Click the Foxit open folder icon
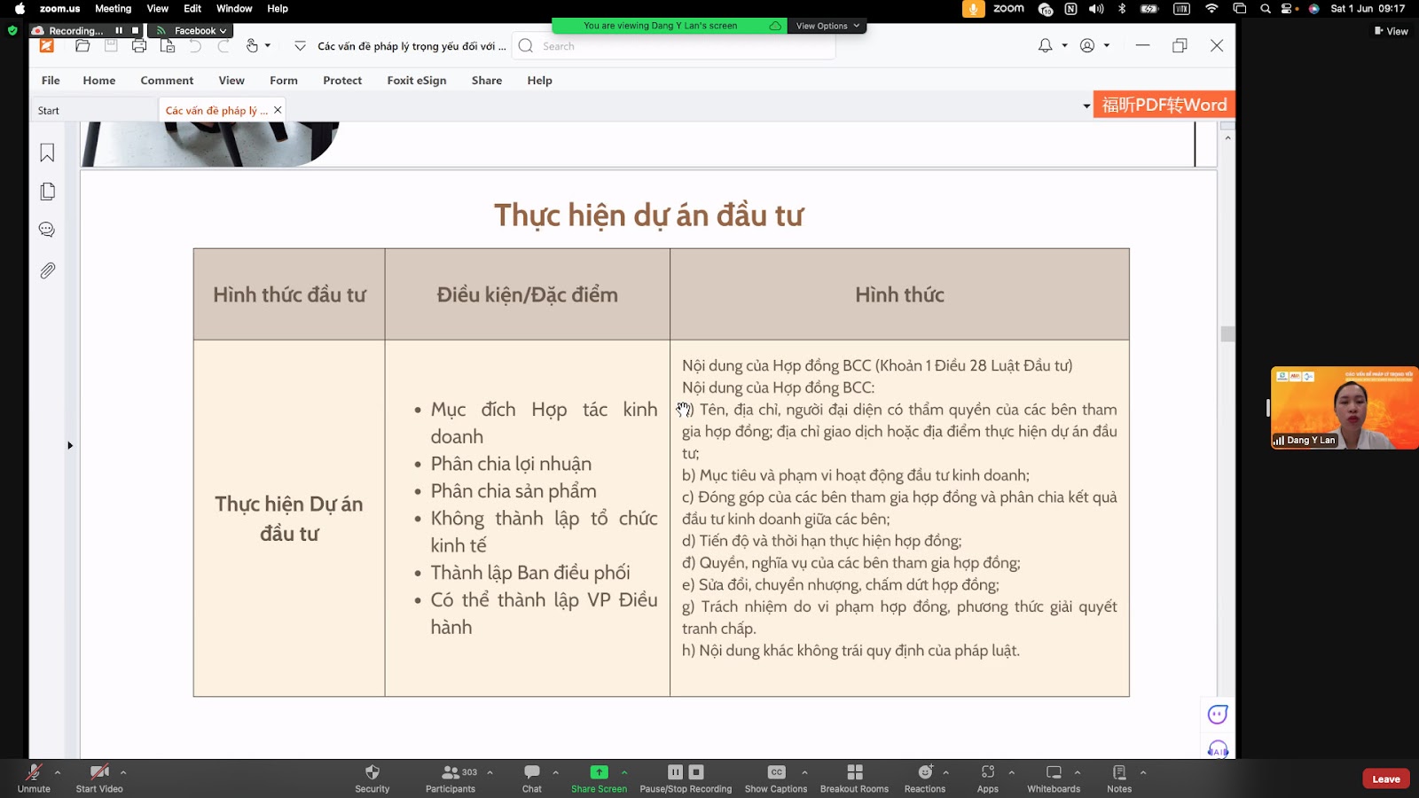Screen dimensions: 1419x798 pyautogui.click(x=82, y=46)
